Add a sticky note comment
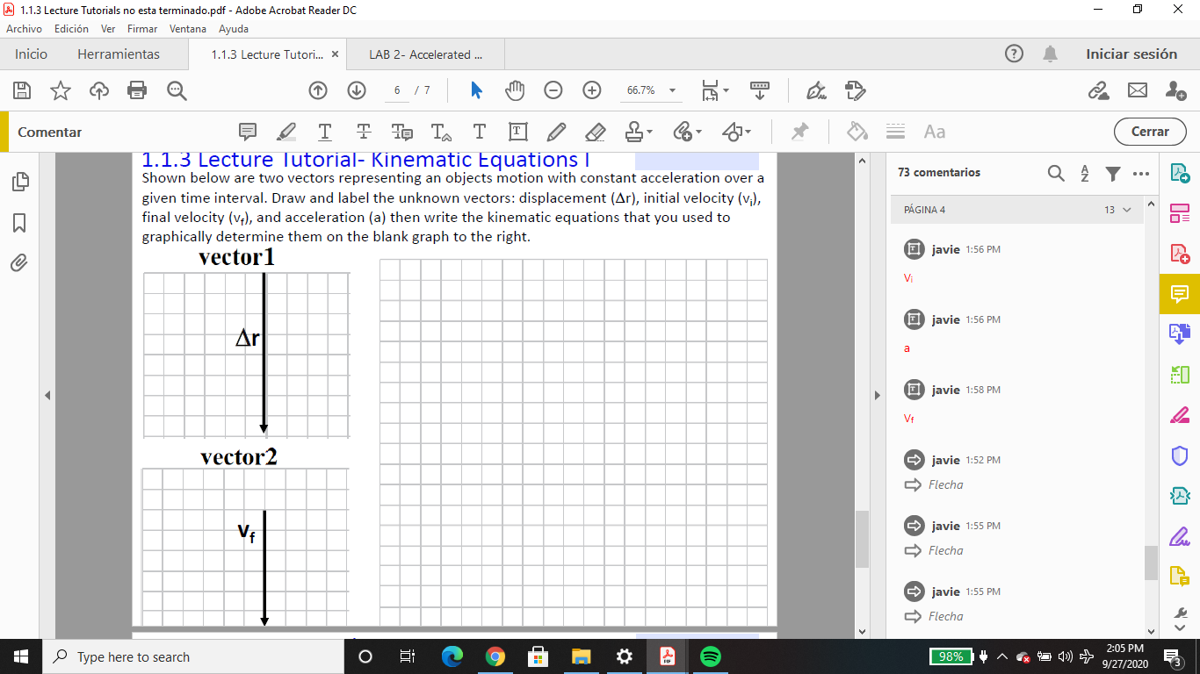 point(249,132)
